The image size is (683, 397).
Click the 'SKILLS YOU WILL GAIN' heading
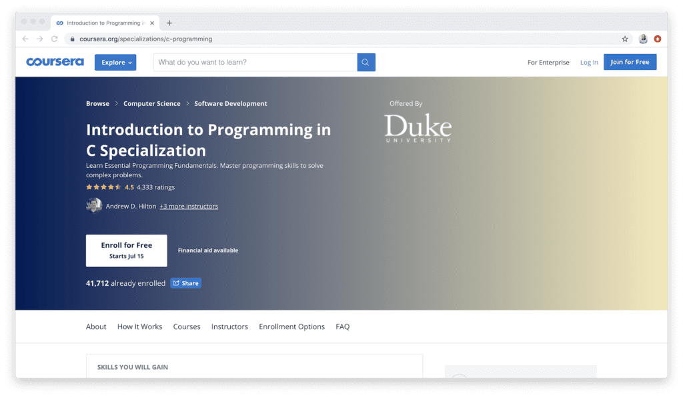(x=133, y=367)
